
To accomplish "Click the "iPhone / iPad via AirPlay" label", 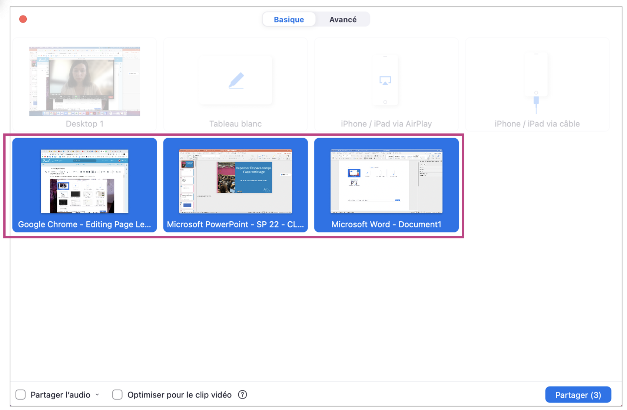I will point(386,124).
